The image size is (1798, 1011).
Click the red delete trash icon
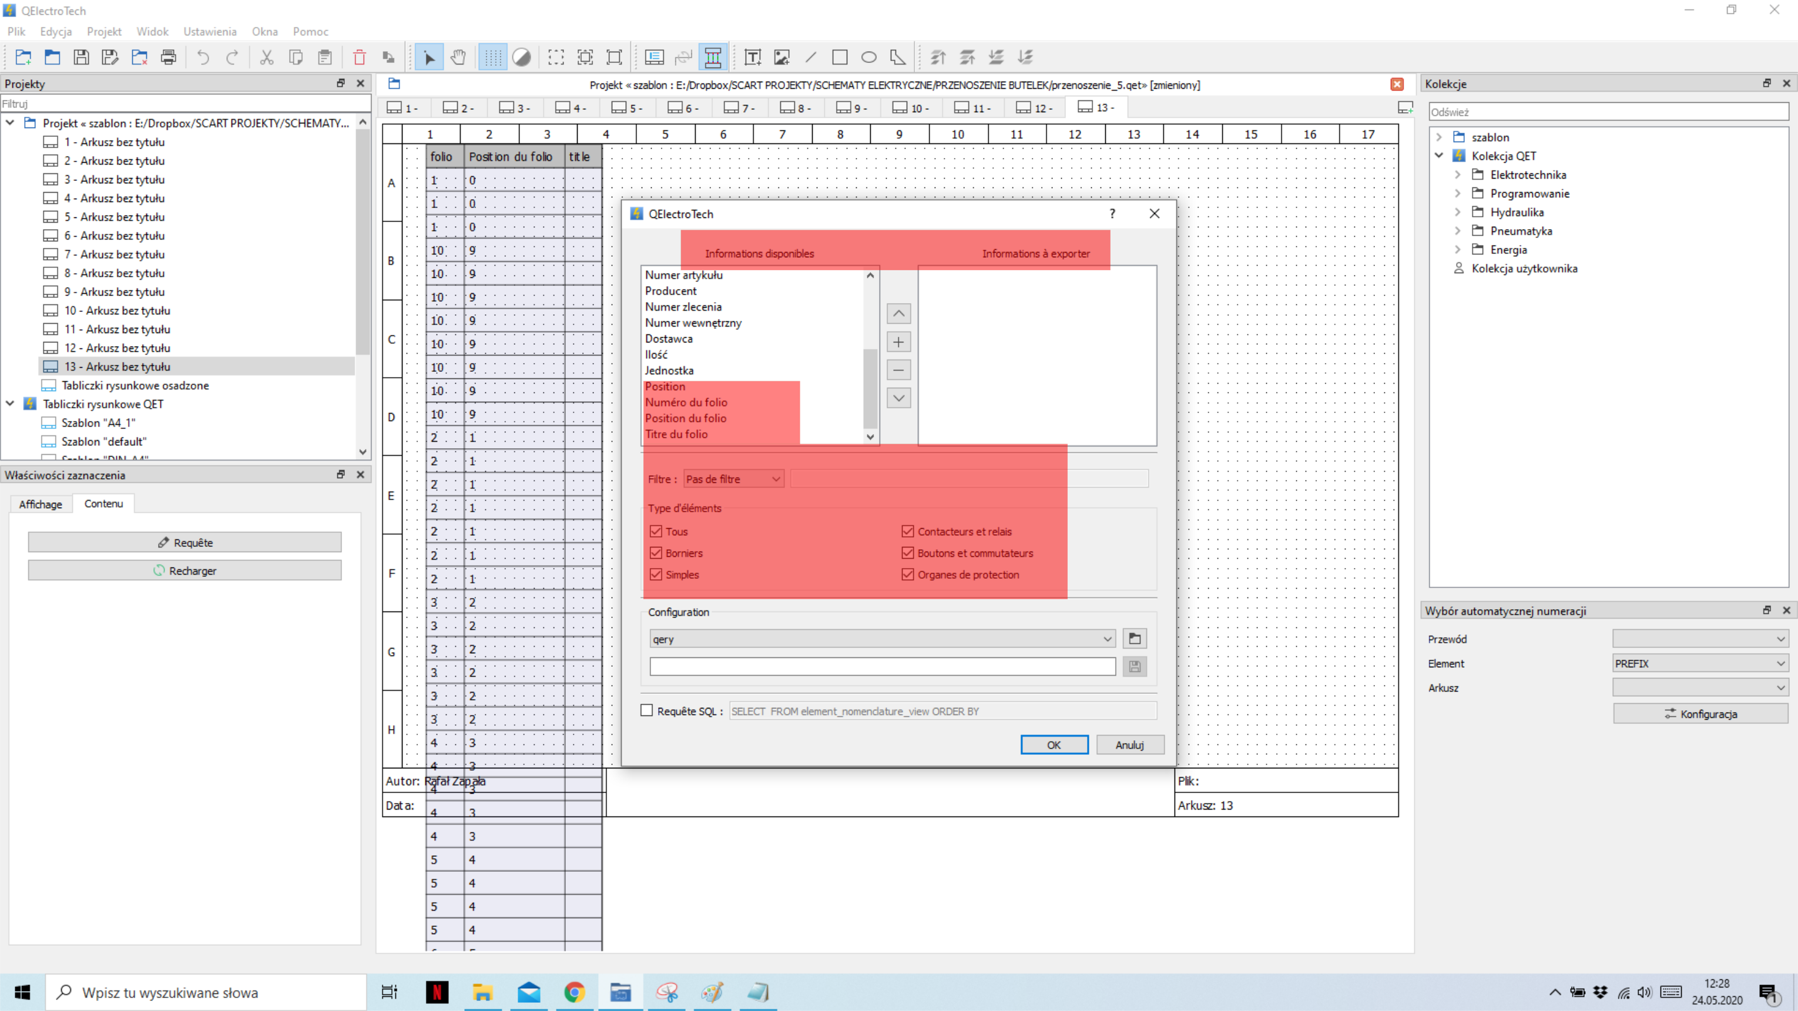click(359, 57)
